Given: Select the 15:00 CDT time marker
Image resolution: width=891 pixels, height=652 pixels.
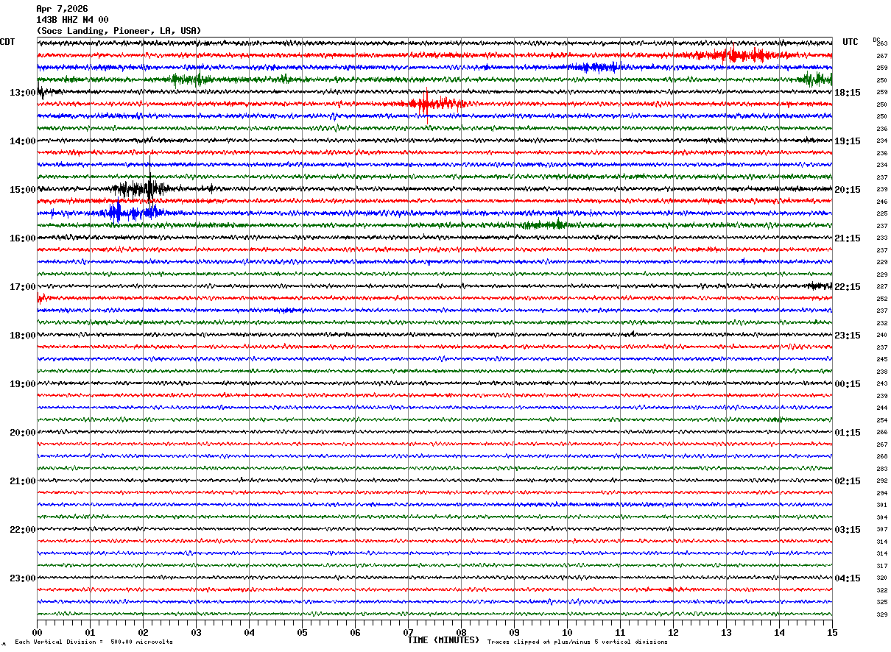Looking at the screenshot, I should coord(23,190).
